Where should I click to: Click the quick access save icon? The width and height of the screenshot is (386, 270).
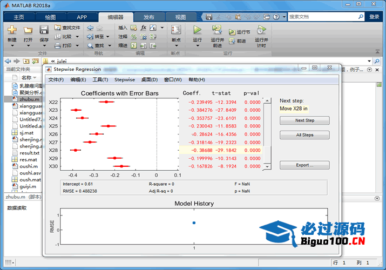(x=209, y=17)
